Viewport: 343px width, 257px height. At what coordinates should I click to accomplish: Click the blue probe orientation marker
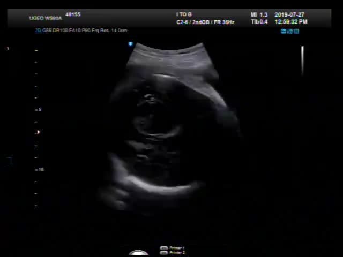coord(130,44)
